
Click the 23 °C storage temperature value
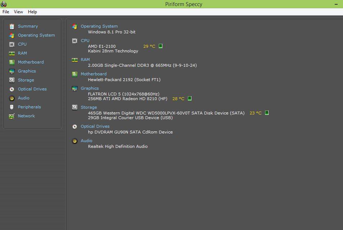[255, 113]
